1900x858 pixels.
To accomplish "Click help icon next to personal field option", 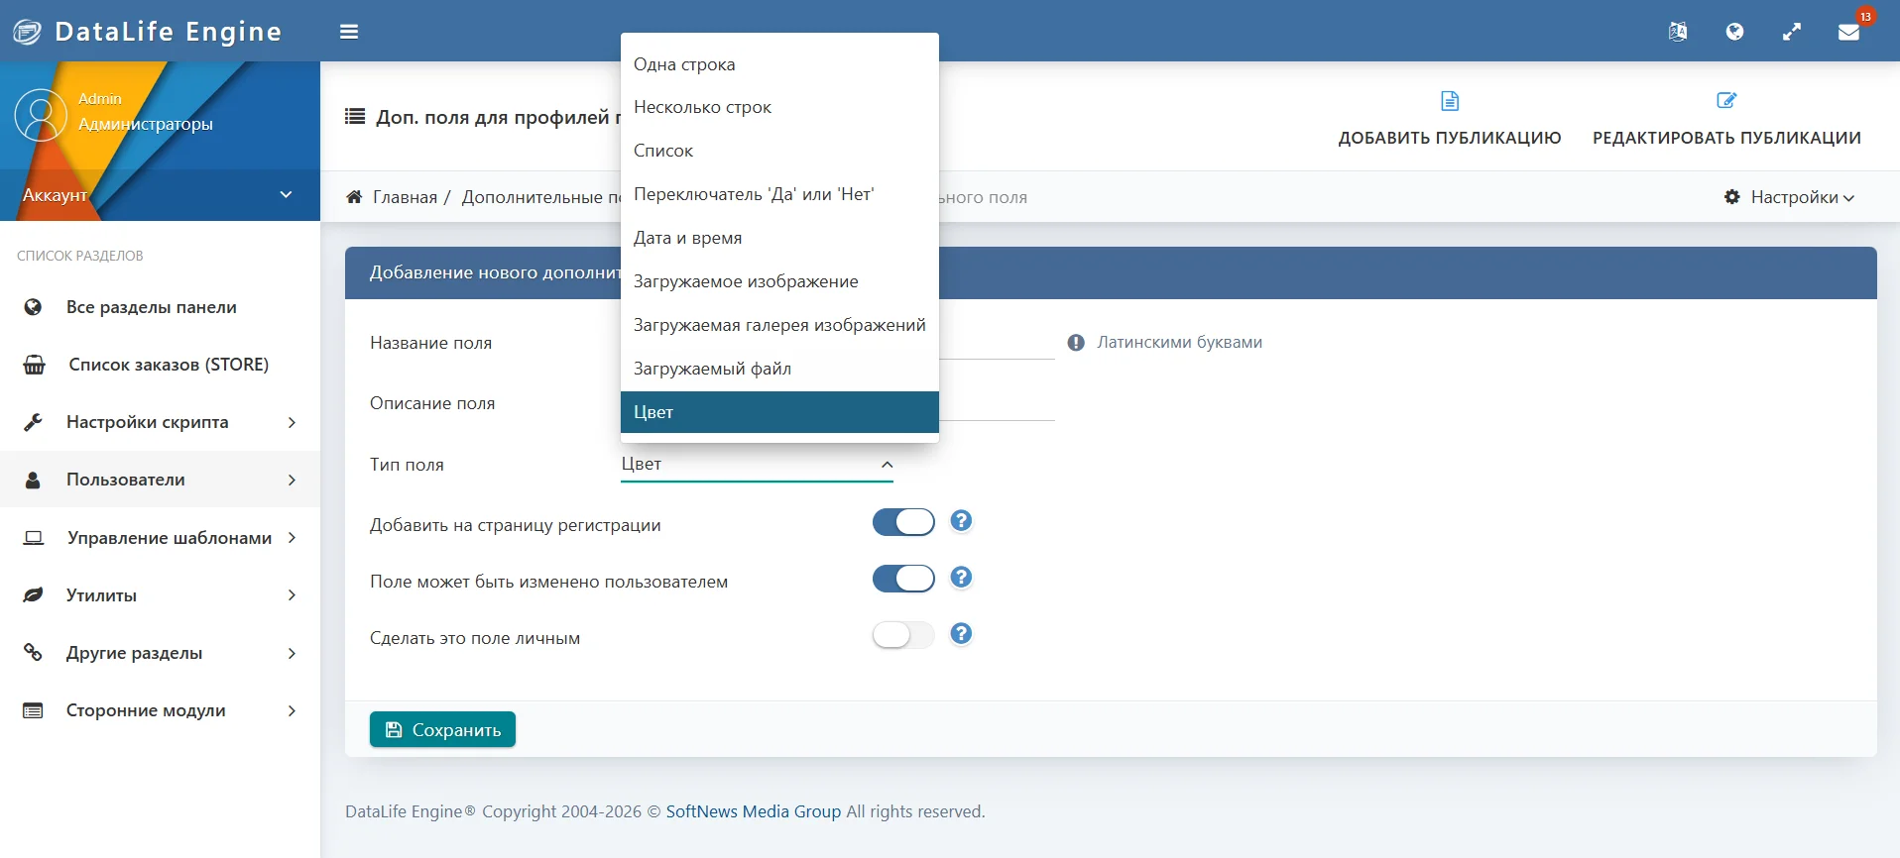I will (961, 634).
